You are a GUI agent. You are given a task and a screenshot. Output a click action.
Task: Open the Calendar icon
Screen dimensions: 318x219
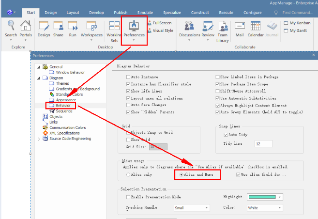[256, 28]
